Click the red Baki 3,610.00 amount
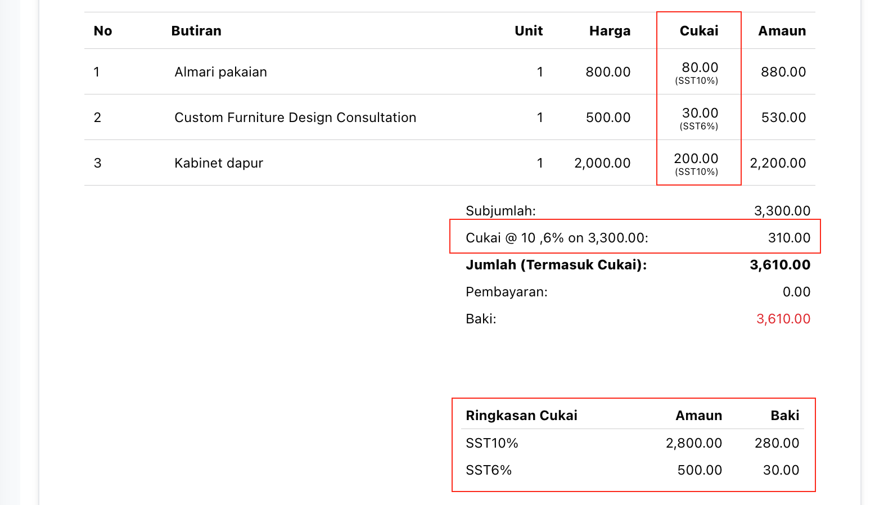The height and width of the screenshot is (505, 893). pyautogui.click(x=783, y=319)
